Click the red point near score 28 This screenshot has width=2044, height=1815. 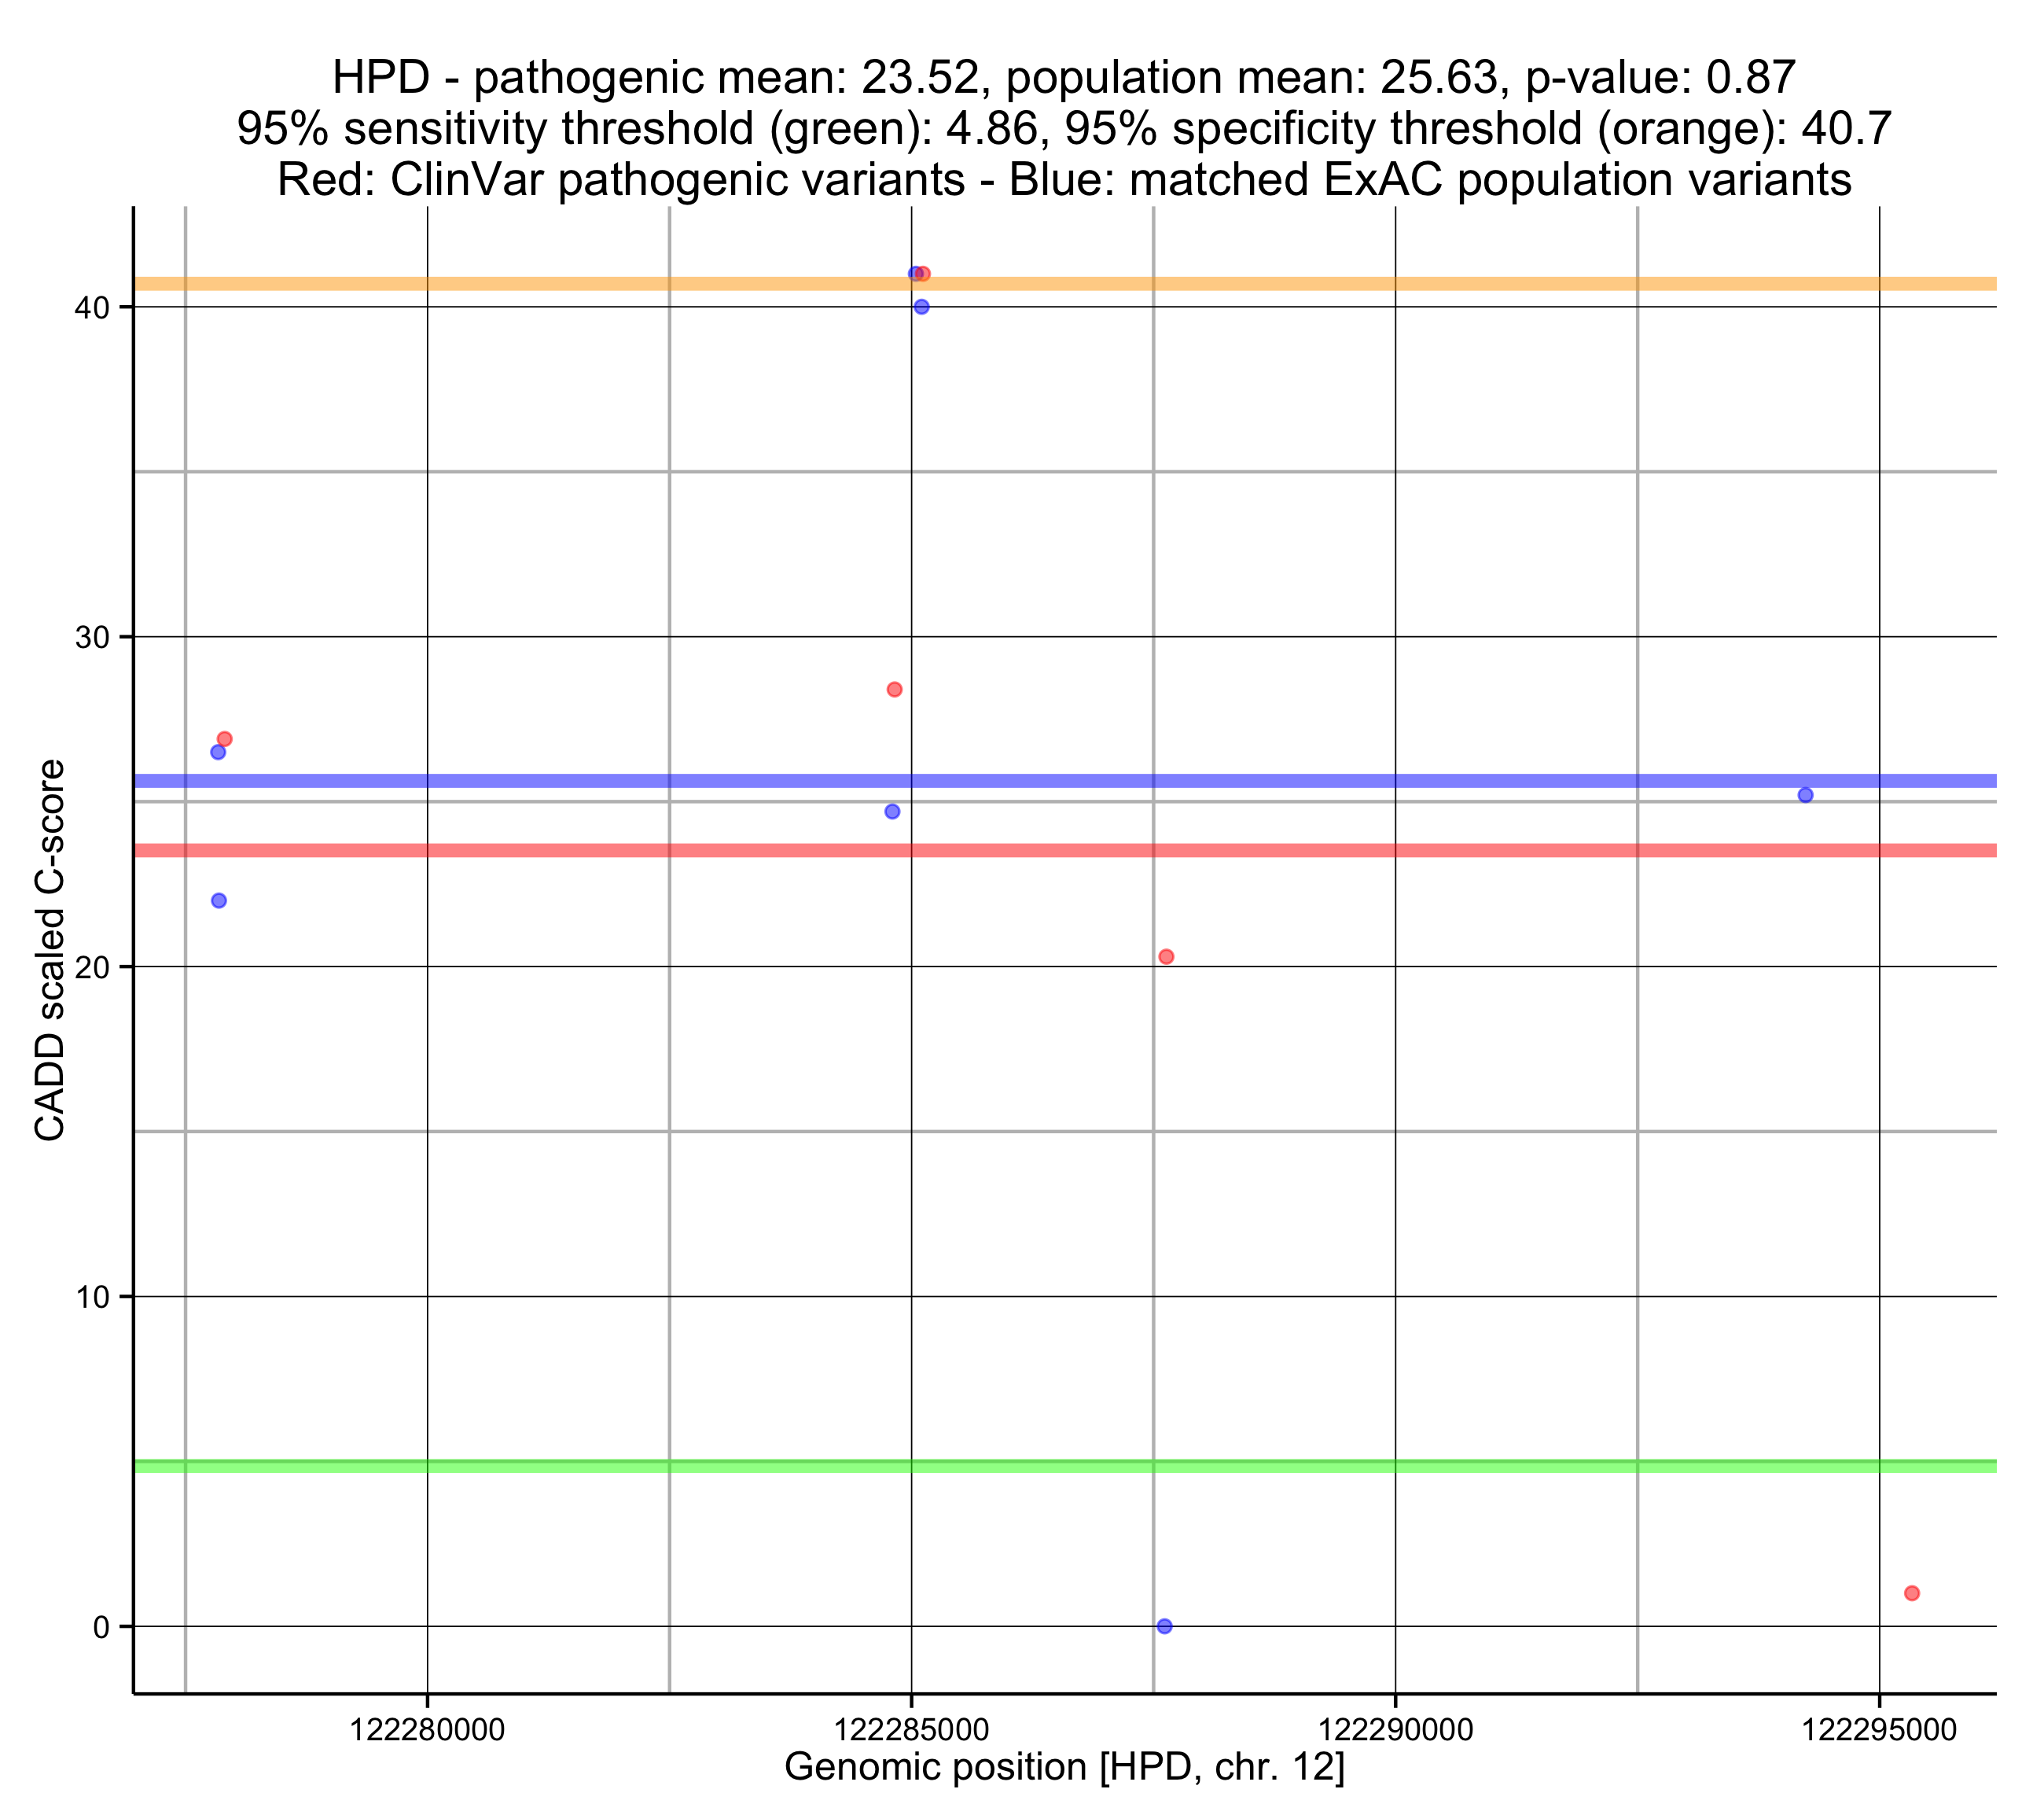coord(894,690)
